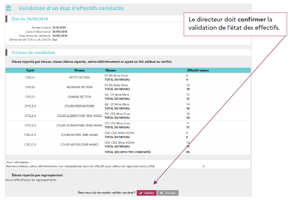Select the COURS PREPARATOIRE row
291x200 pixels.
[x=79, y=106]
